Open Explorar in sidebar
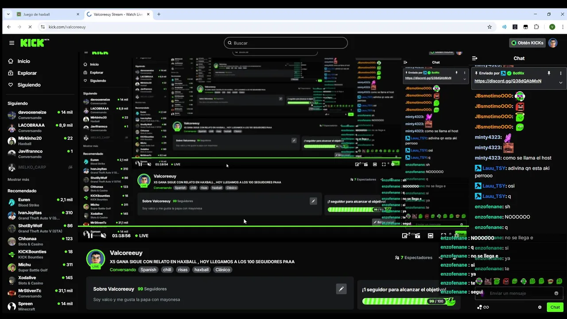Viewport: 567px width, 319px height. (23, 73)
